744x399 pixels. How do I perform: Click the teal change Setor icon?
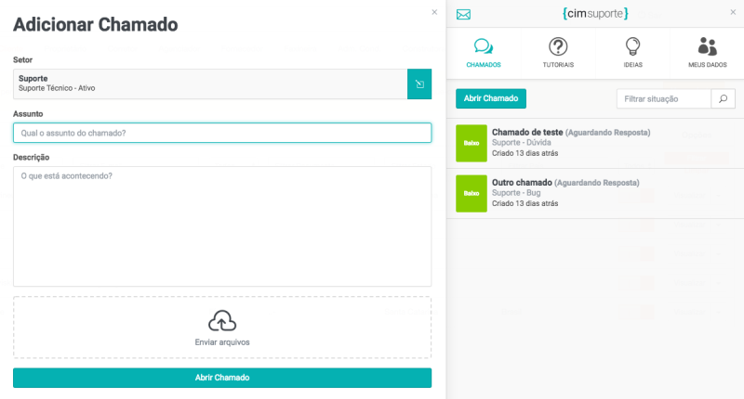[x=419, y=84]
